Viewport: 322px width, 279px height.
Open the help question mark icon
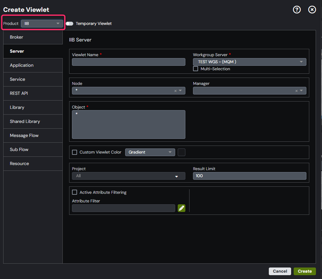coord(297,10)
